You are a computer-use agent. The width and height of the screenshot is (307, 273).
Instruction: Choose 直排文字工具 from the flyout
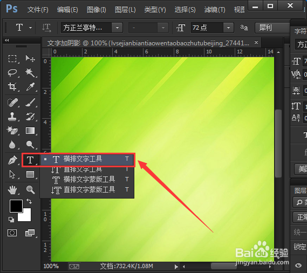point(87,169)
